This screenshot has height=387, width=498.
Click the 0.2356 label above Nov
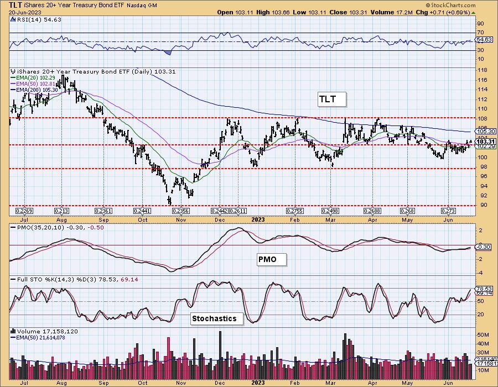pyautogui.click(x=181, y=211)
